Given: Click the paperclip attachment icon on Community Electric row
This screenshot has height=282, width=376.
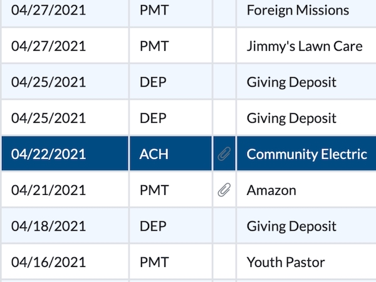Looking at the screenshot, I should tap(224, 154).
